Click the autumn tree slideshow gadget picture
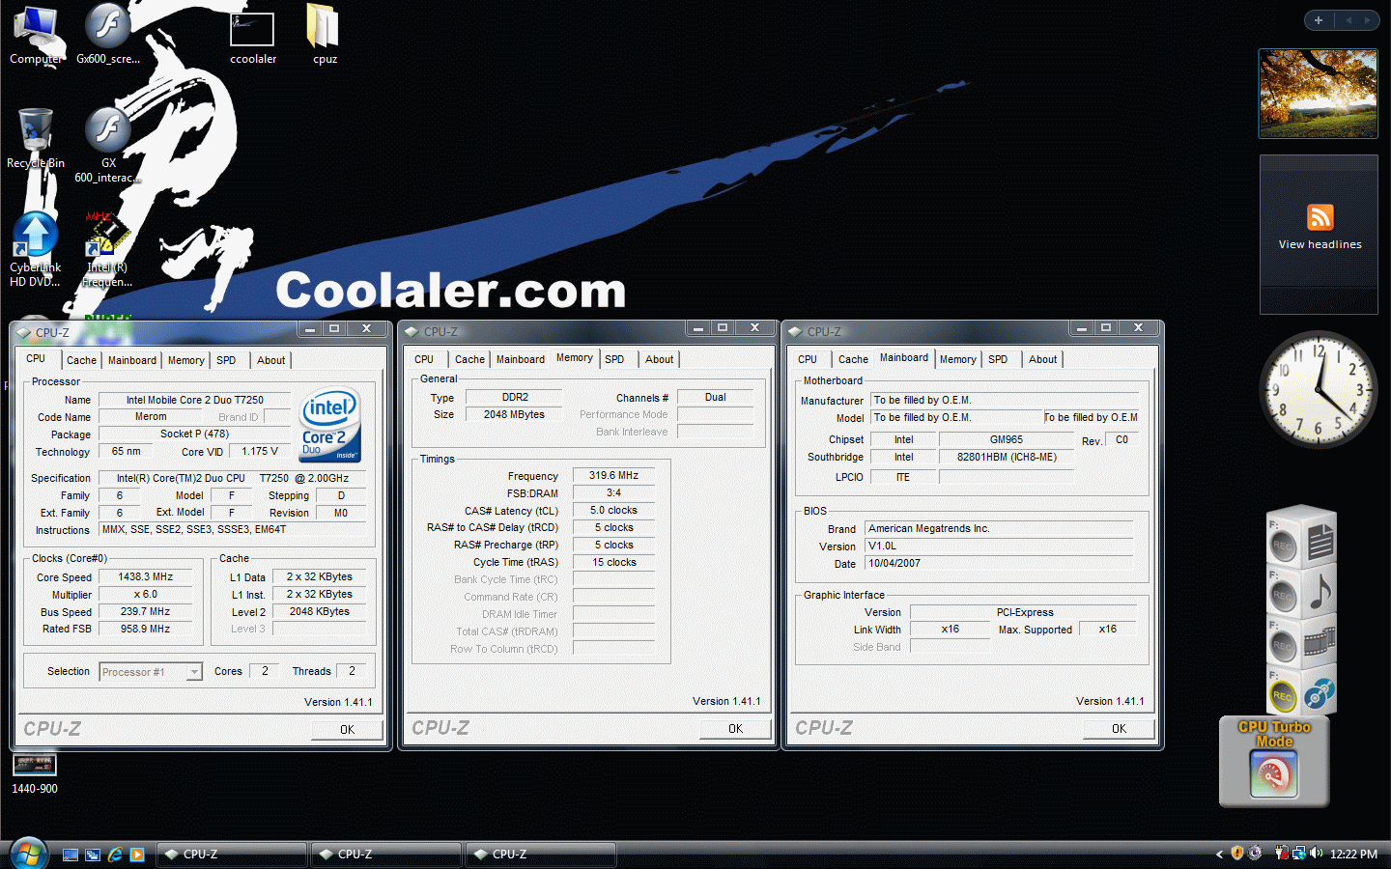The height and width of the screenshot is (869, 1391). click(1319, 93)
